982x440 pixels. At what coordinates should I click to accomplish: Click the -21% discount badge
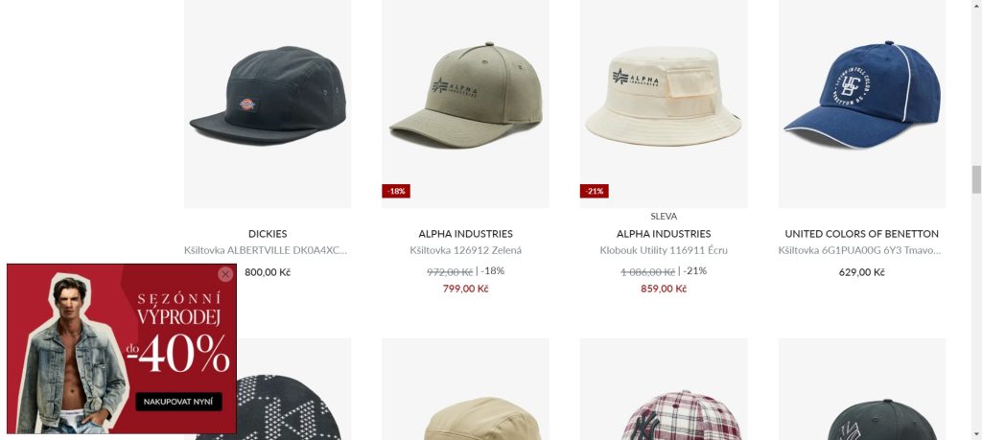tap(595, 191)
